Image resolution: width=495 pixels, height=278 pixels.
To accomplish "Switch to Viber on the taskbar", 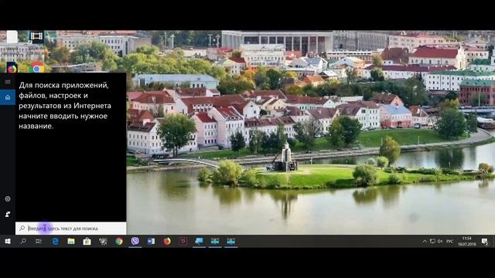I will coord(135,242).
